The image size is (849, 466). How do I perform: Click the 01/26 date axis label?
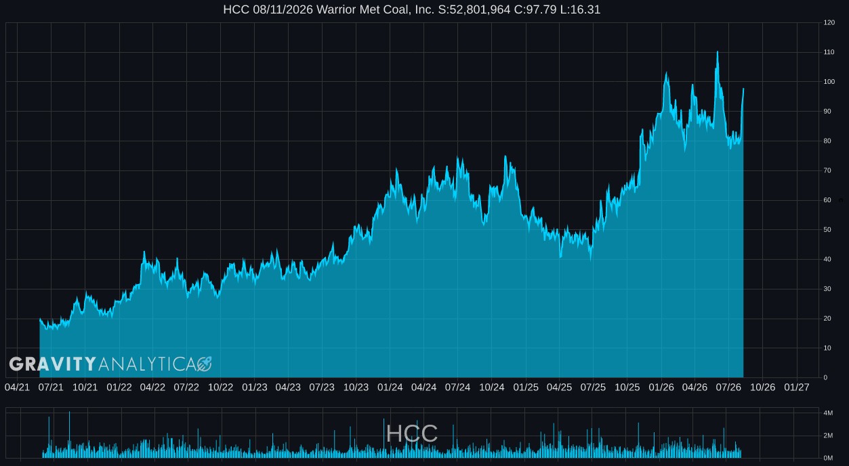pyautogui.click(x=661, y=388)
